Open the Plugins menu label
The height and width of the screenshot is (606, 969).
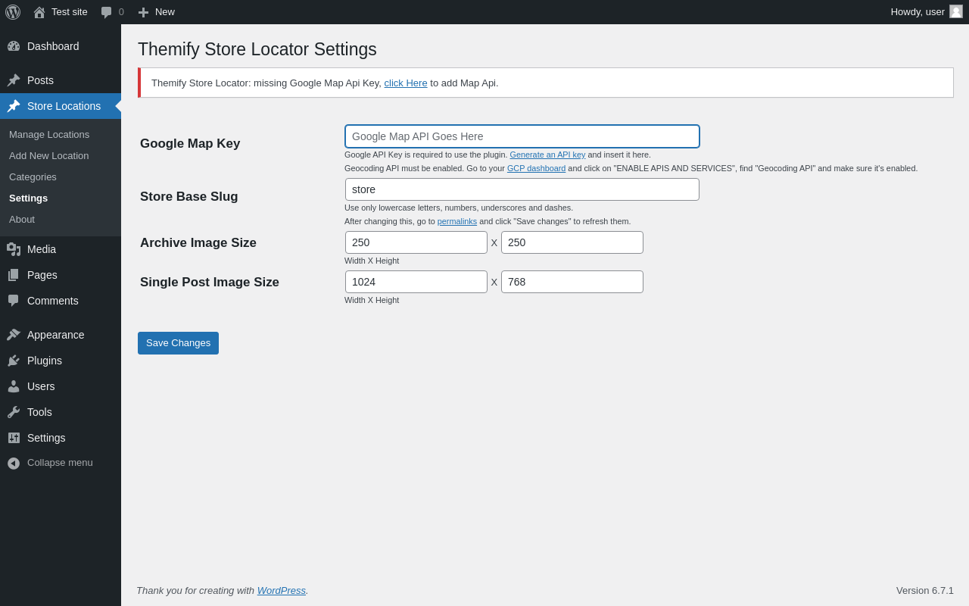(45, 361)
